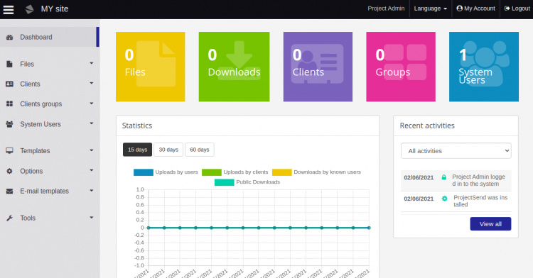Screen dimensions: 533x278
Task: Expand the Clients groups menu arrow
Action: pyautogui.click(x=92, y=104)
